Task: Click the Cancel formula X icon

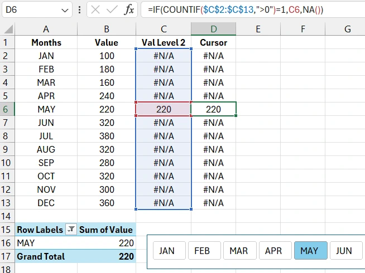Action: tap(95, 9)
